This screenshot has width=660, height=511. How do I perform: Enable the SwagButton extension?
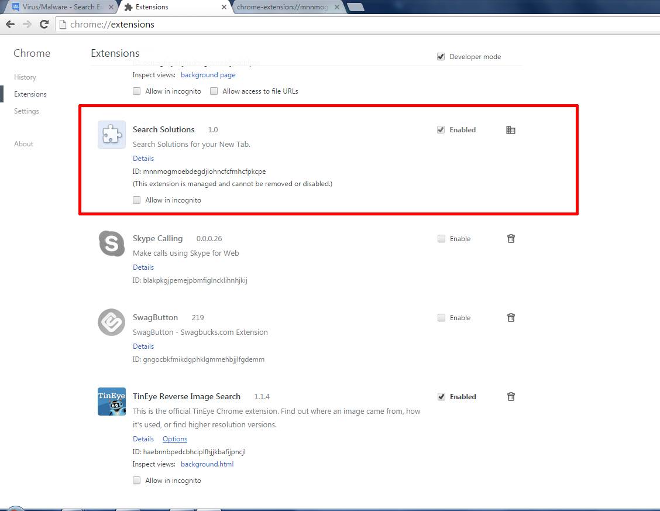441,318
